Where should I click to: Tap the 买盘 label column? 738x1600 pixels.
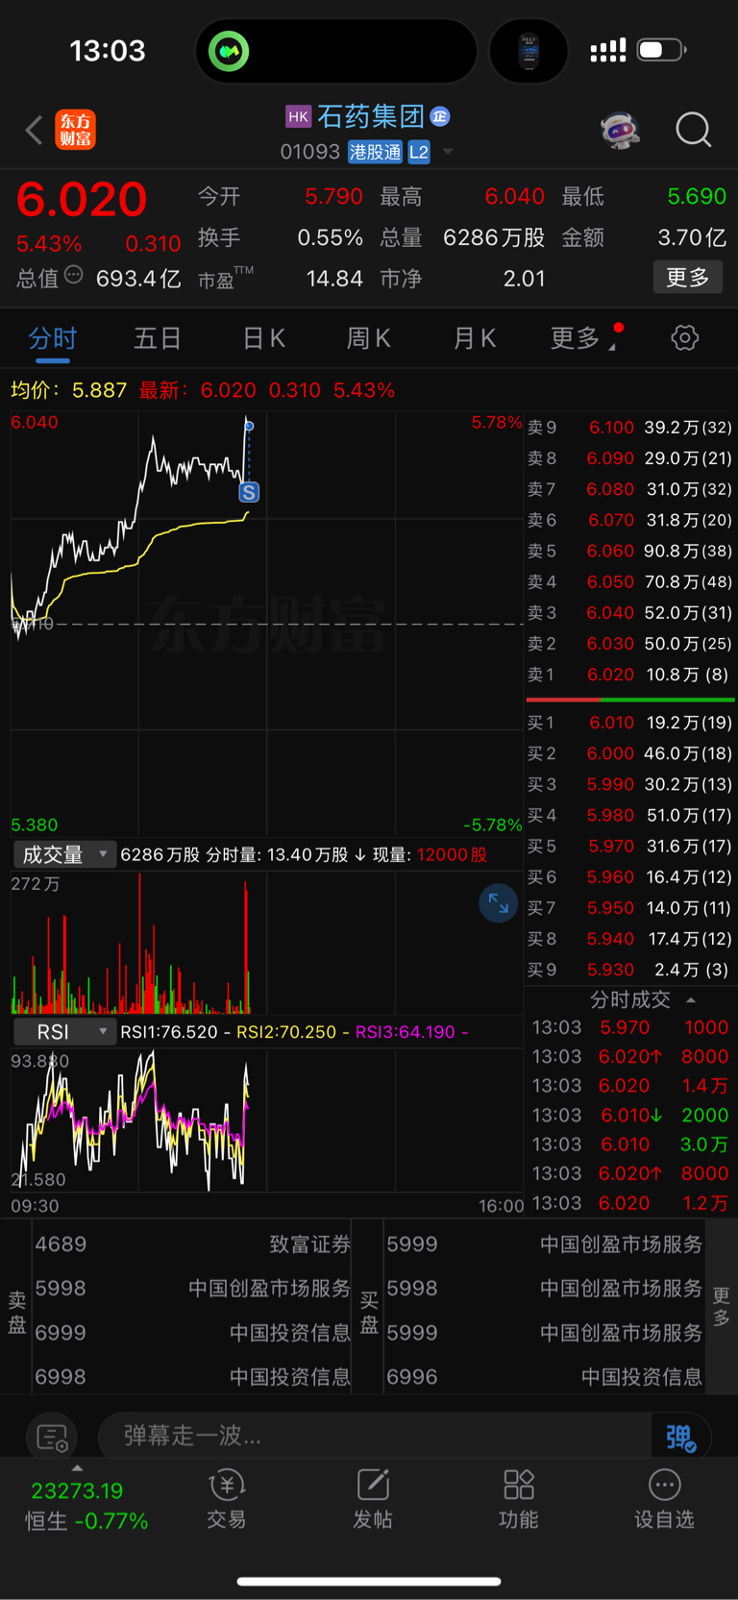click(369, 1314)
